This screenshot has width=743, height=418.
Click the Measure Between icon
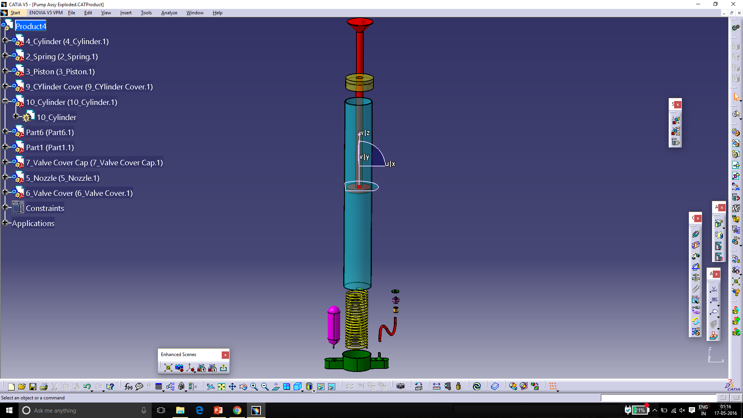click(x=437, y=386)
